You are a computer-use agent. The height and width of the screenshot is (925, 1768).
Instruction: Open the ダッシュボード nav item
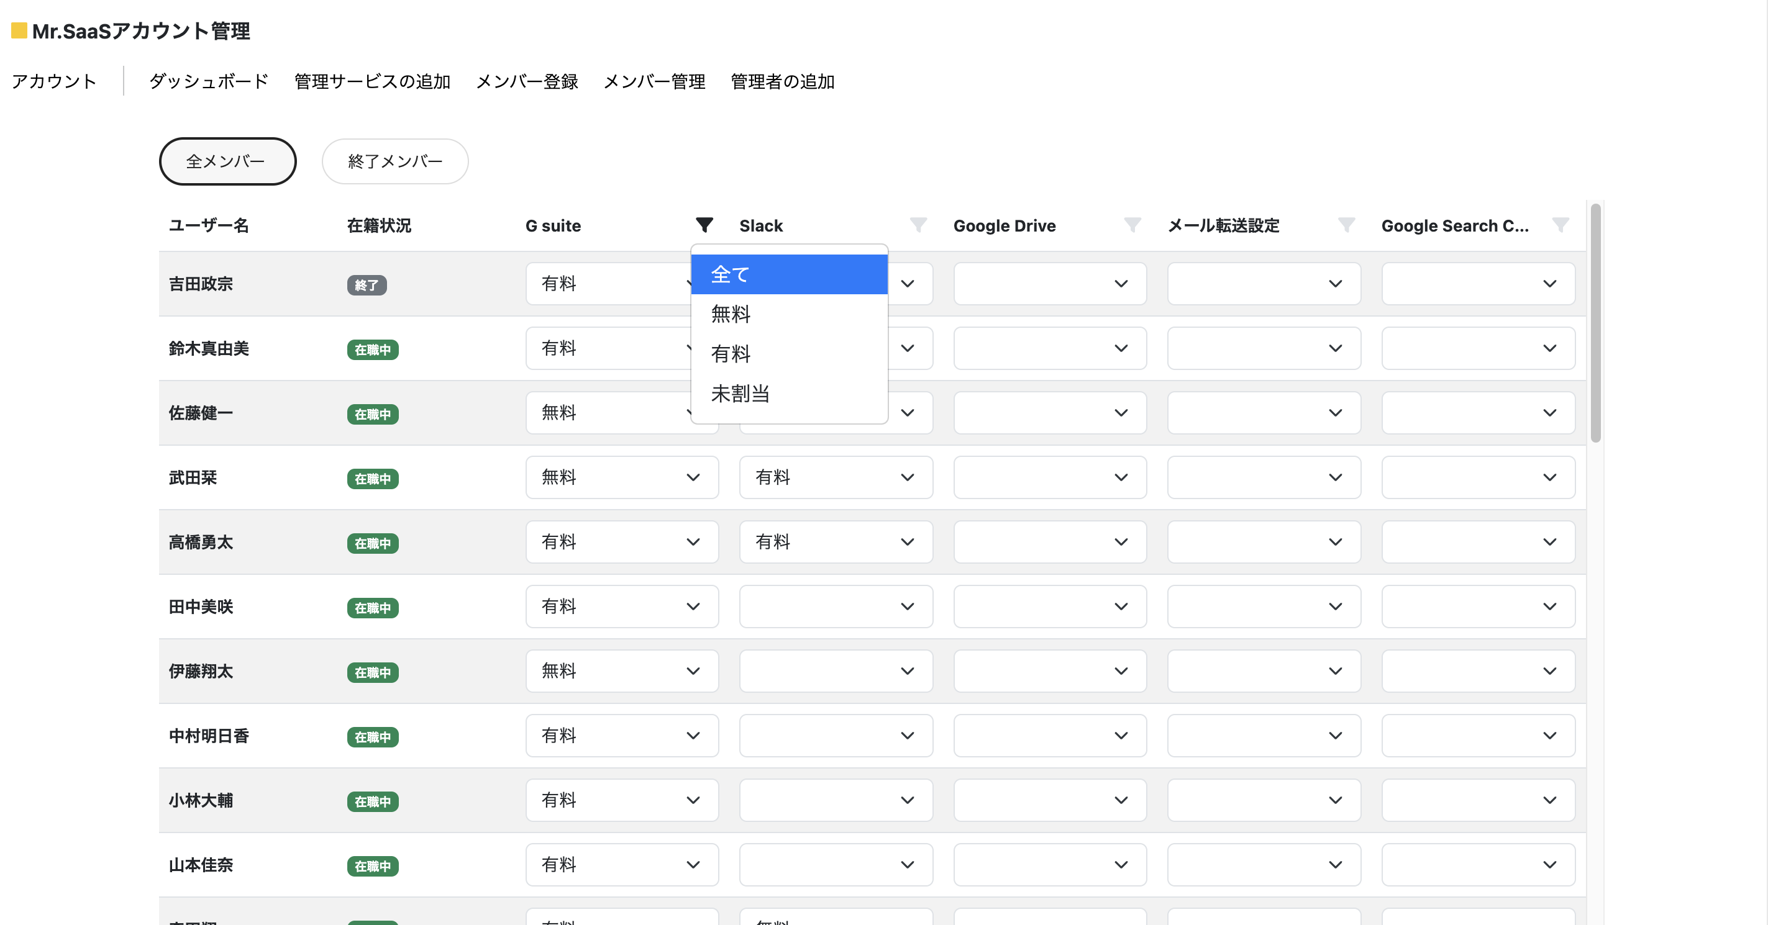209,81
